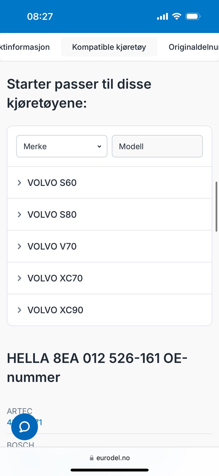Switch to Kompatible kjøretøy tab

click(109, 47)
